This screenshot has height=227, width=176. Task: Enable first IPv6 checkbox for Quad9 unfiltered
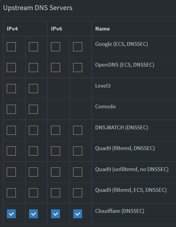55,172
